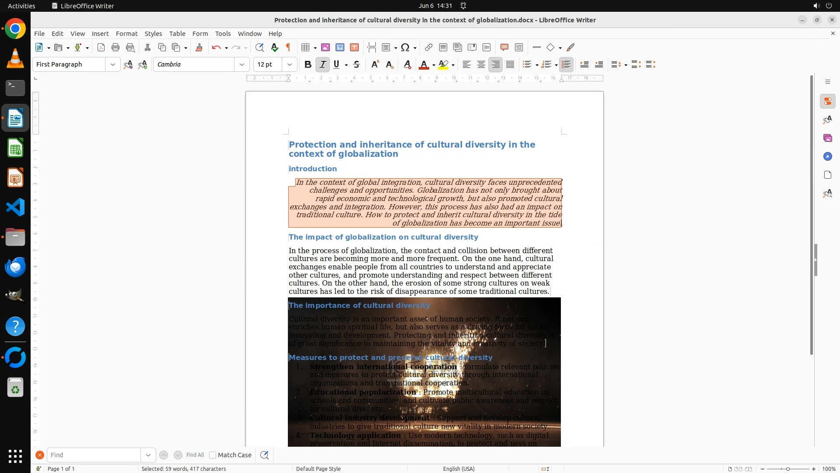Toggle Bold formatting button
840x473 pixels.
point(308,65)
